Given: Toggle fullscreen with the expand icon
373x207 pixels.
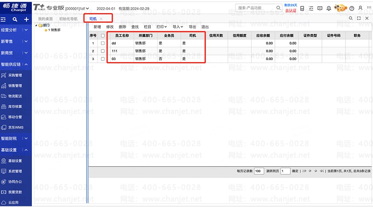Looking at the screenshot, I should [x=359, y=18].
